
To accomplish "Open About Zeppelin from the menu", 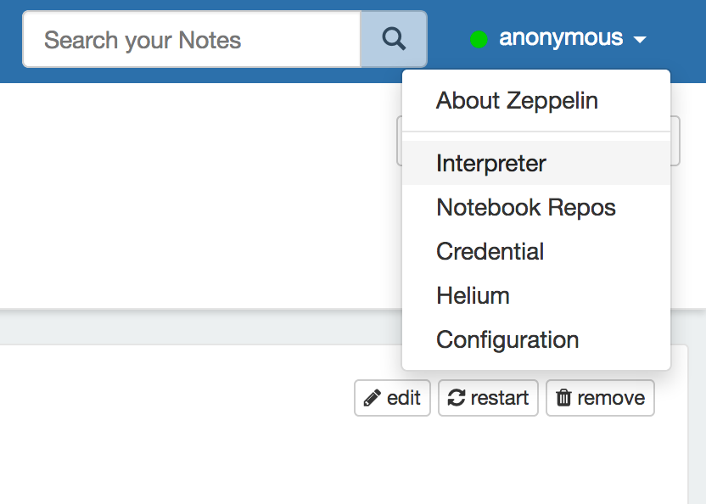I will pyautogui.click(x=517, y=101).
